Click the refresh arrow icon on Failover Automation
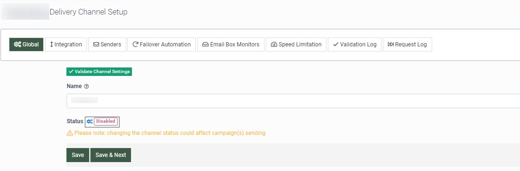520x171 pixels. pyautogui.click(x=135, y=45)
